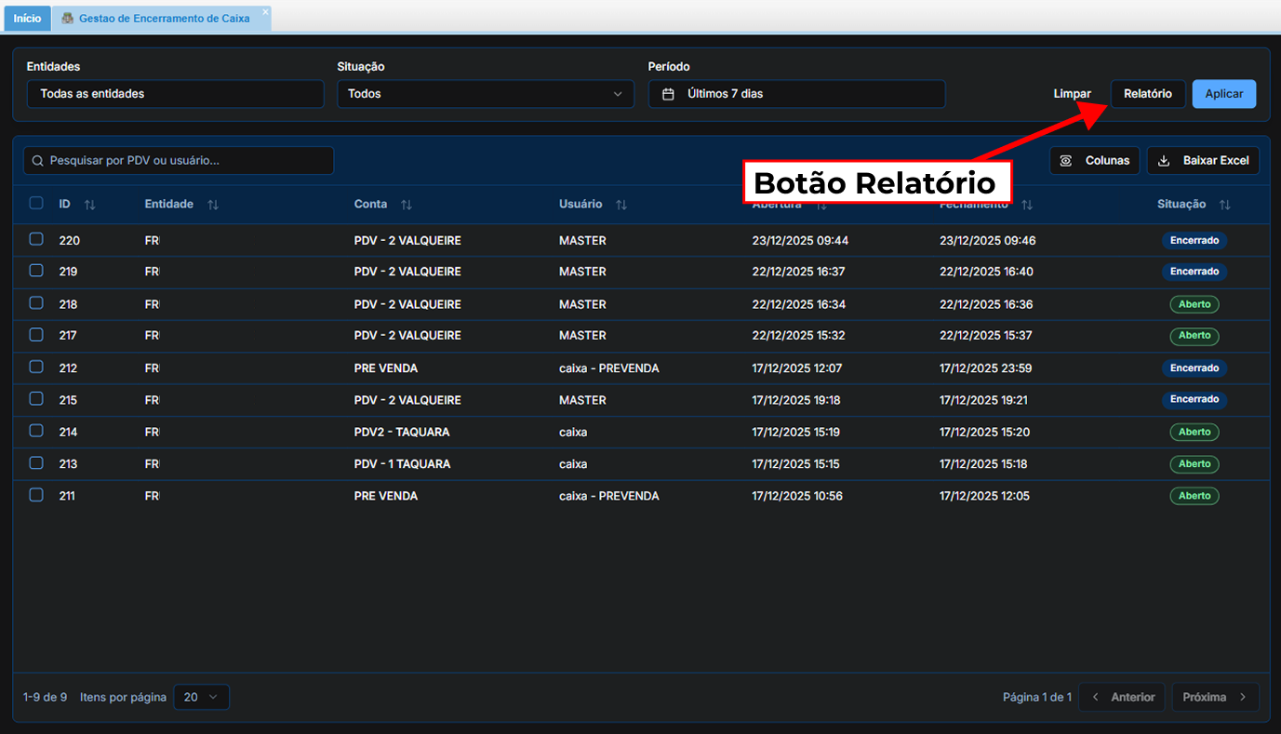Close the Gestao de Encerramento tab
This screenshot has height=734, width=1281.
pyautogui.click(x=265, y=12)
